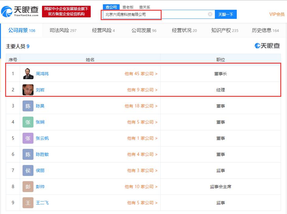Open the 历史信息 tab
This screenshot has height=214, width=287.
point(265,30)
